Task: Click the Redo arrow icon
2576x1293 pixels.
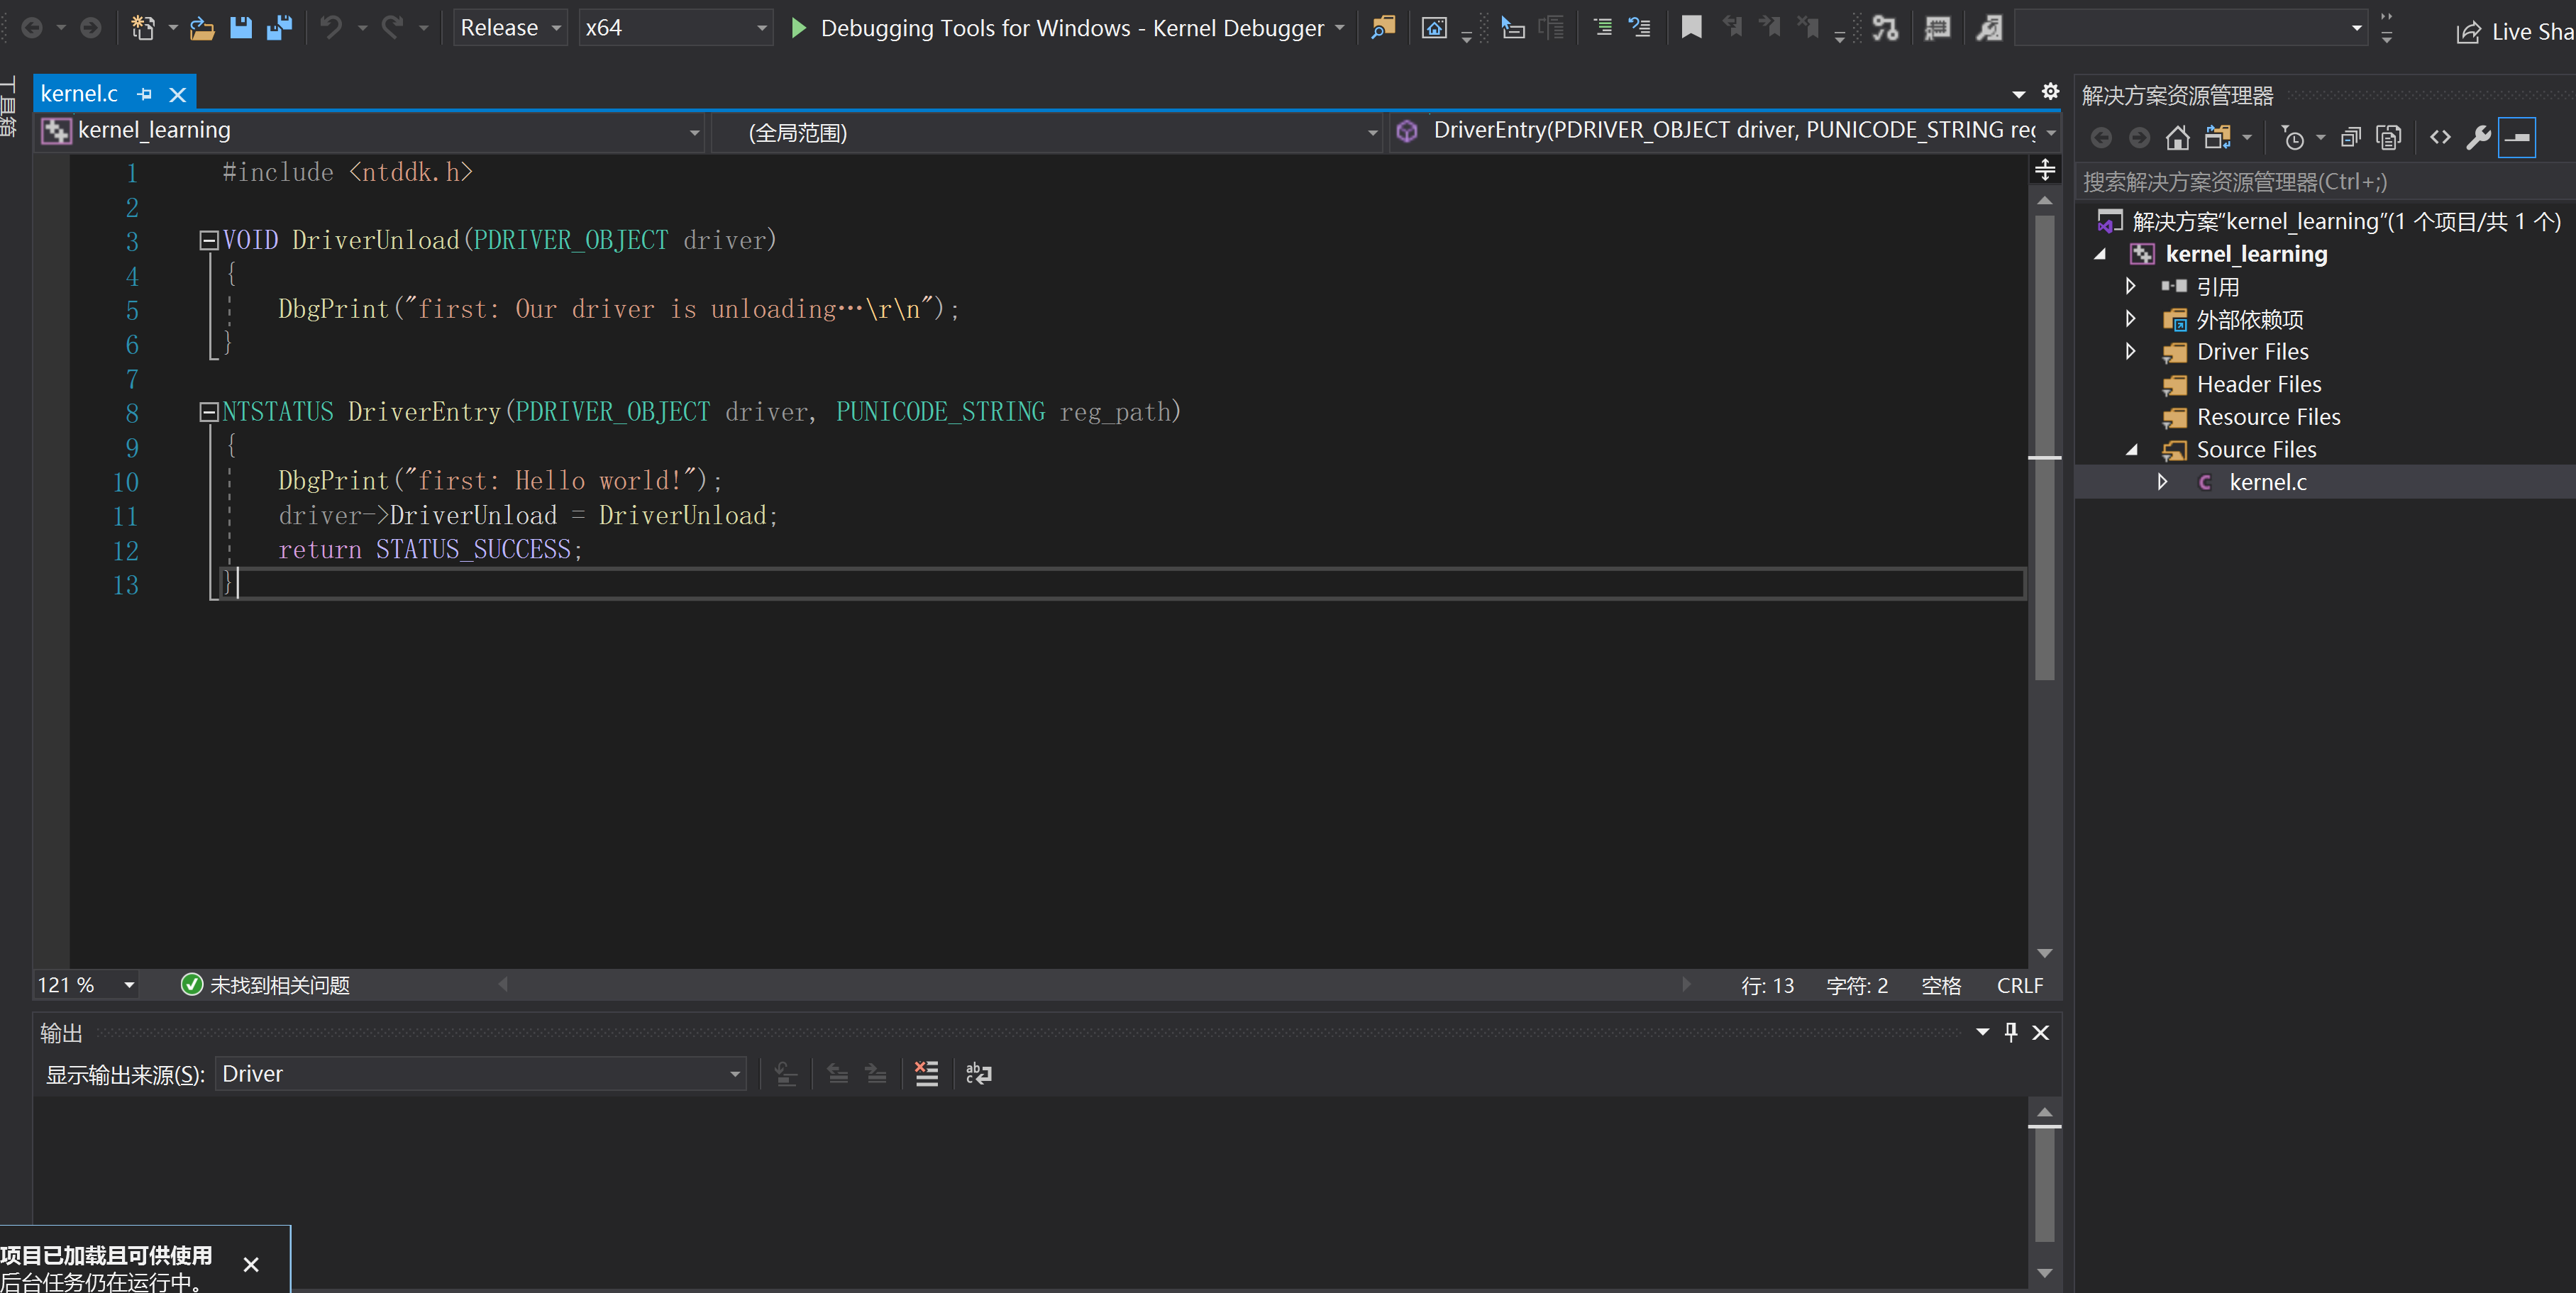Action: click(x=392, y=28)
